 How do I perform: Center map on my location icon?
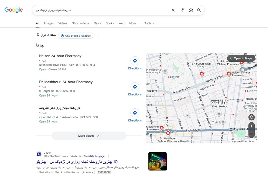251,117
